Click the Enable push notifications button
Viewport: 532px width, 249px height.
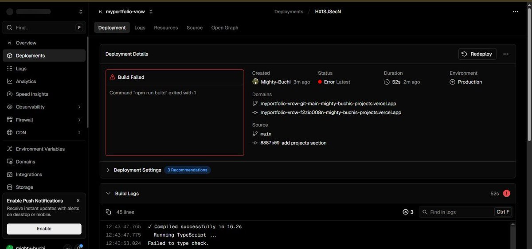click(x=44, y=229)
